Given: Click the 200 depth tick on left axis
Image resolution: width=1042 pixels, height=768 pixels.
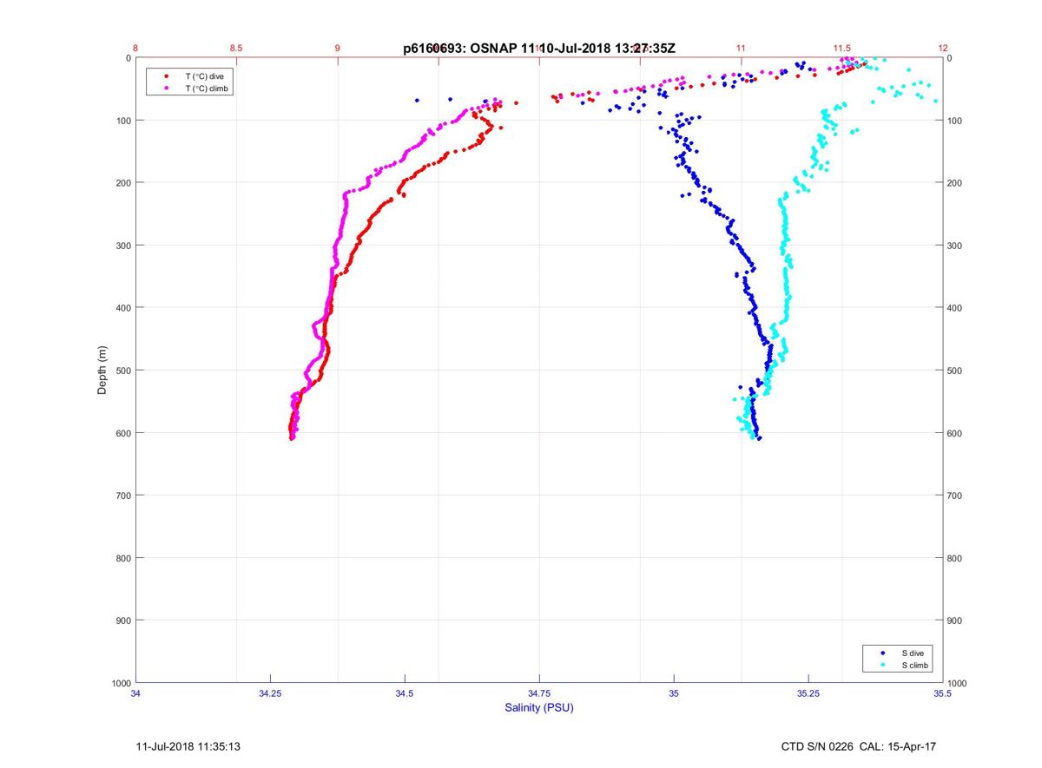Looking at the screenshot, I should [x=122, y=183].
